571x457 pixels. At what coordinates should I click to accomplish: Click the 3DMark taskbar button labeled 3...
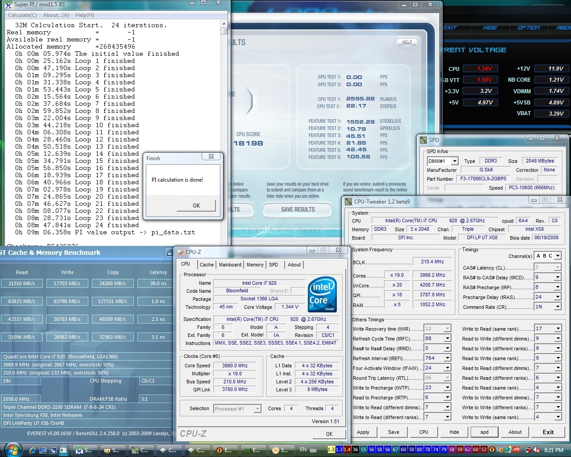(x=280, y=450)
